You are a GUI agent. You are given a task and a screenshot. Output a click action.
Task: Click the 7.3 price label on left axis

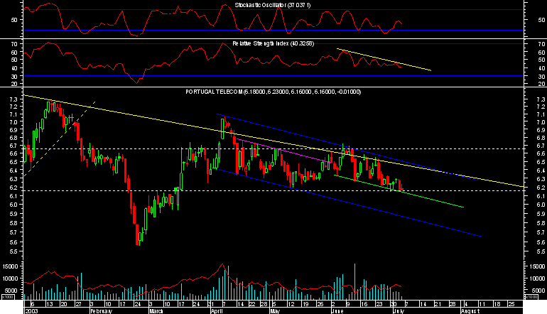click(13, 99)
